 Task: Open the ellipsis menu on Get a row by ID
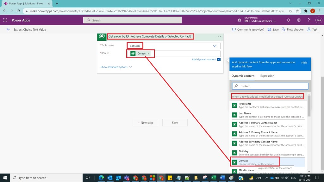click(219, 36)
